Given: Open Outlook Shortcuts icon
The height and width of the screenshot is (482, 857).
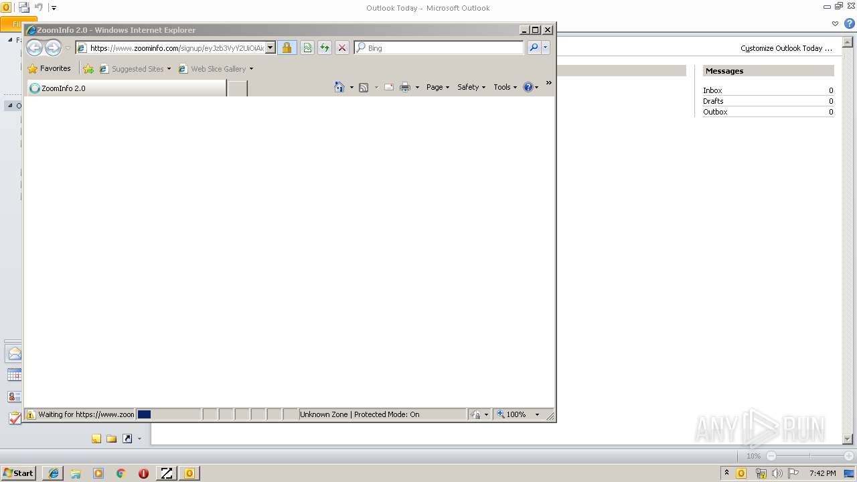Looking at the screenshot, I should pyautogui.click(x=127, y=438).
